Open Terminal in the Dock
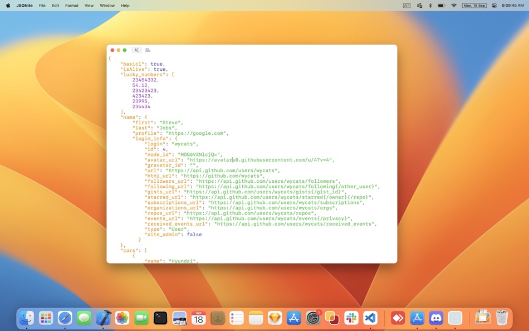Screen dimensions: 529x331 pos(160,318)
